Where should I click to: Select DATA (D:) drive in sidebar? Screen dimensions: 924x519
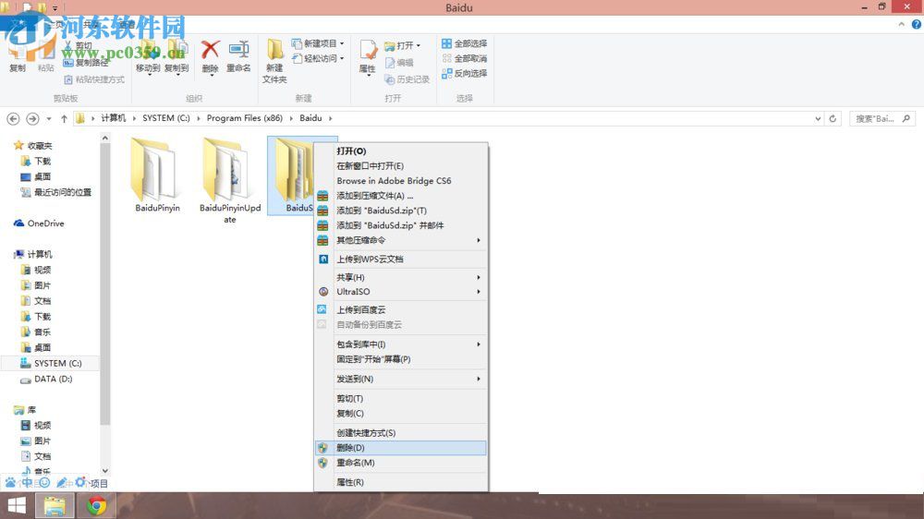[46, 379]
